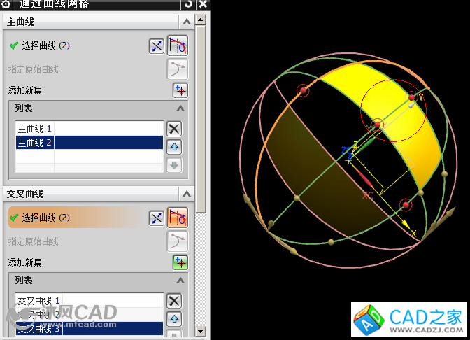This screenshot has height=340, width=470.
Task: Select 交叉曲线 1 in the list
Action: [38, 301]
